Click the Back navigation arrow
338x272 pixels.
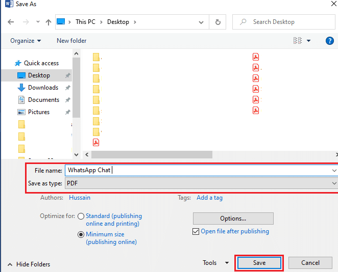tap(11, 22)
